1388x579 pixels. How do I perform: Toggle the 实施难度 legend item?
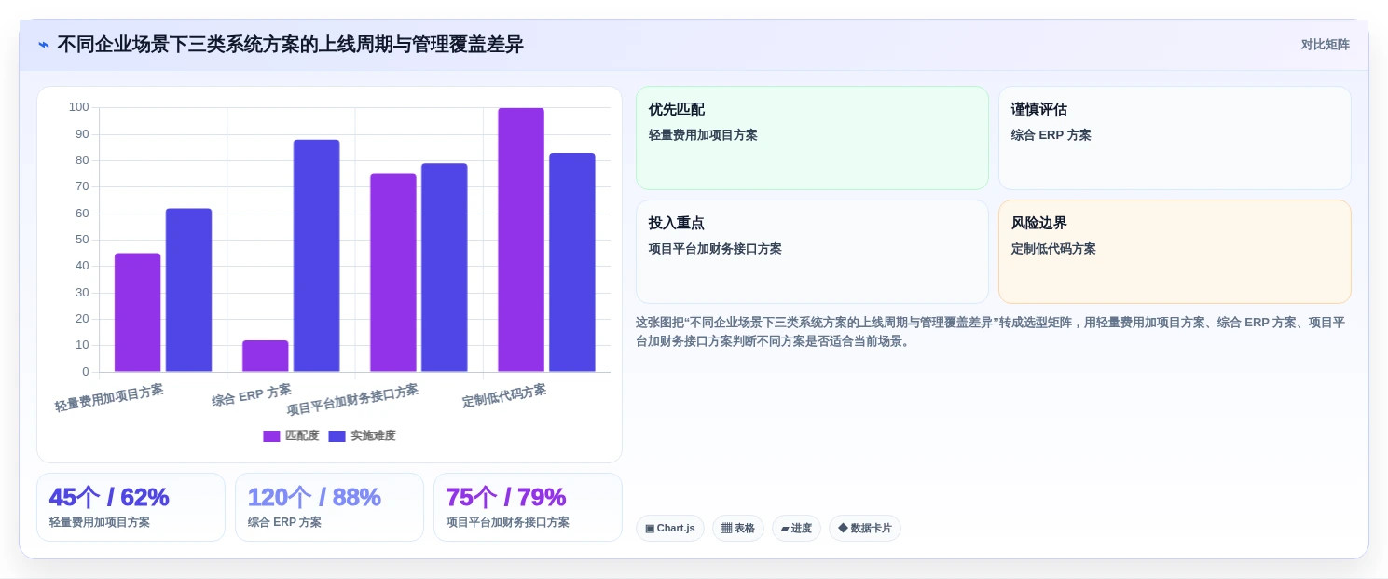pos(362,435)
